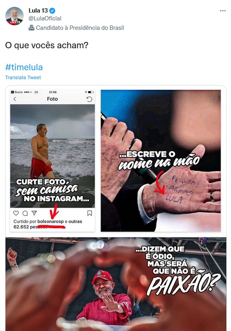Click the back chevron in Foto header
This screenshot has width=231, height=331.
(15, 99)
